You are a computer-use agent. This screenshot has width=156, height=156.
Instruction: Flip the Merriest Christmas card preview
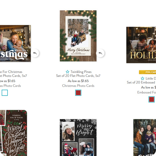35,53
